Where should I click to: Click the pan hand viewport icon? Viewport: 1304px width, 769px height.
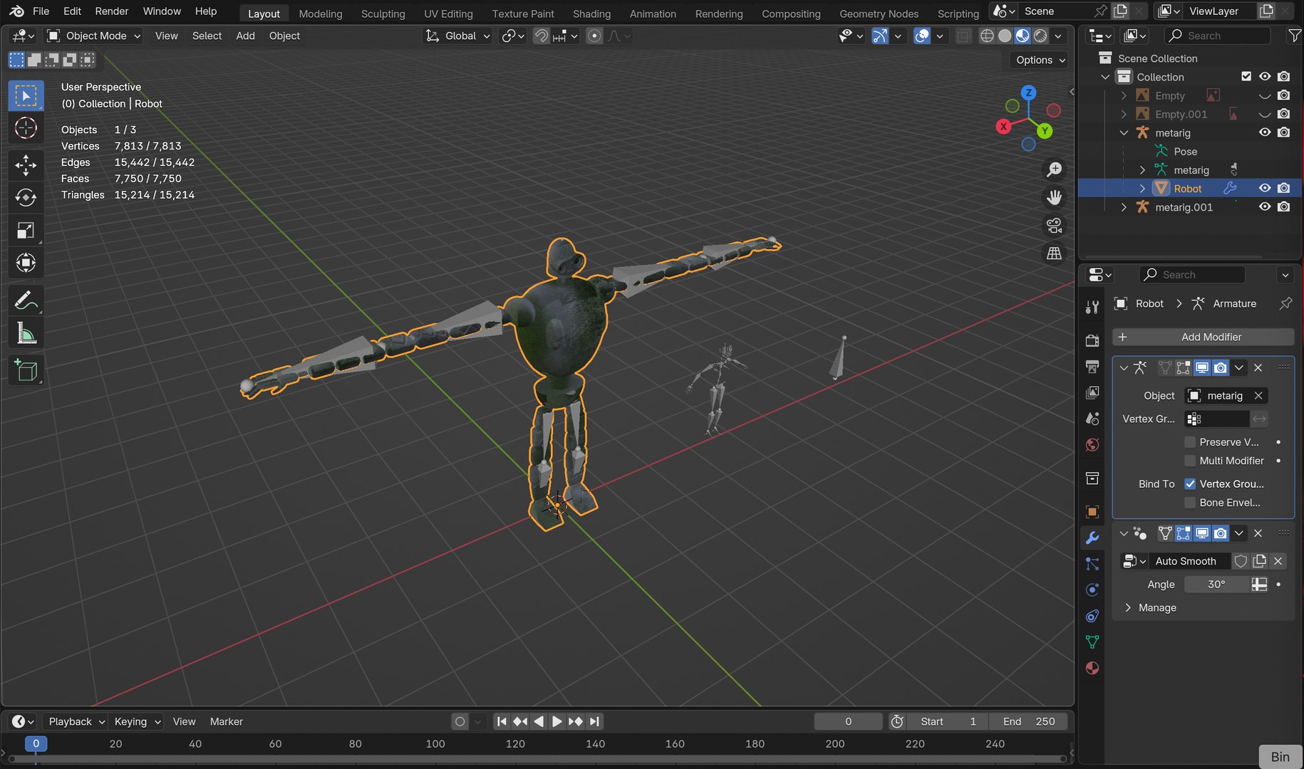point(1054,197)
